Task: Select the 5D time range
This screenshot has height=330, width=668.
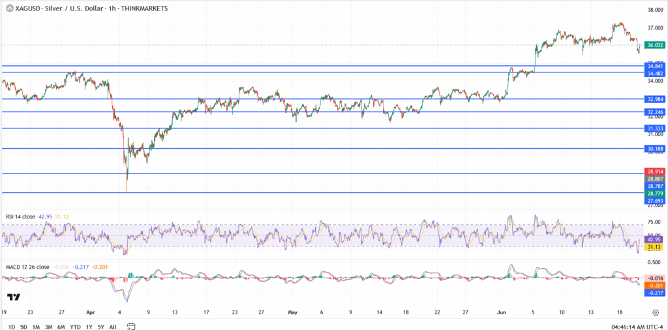Action: point(23,326)
